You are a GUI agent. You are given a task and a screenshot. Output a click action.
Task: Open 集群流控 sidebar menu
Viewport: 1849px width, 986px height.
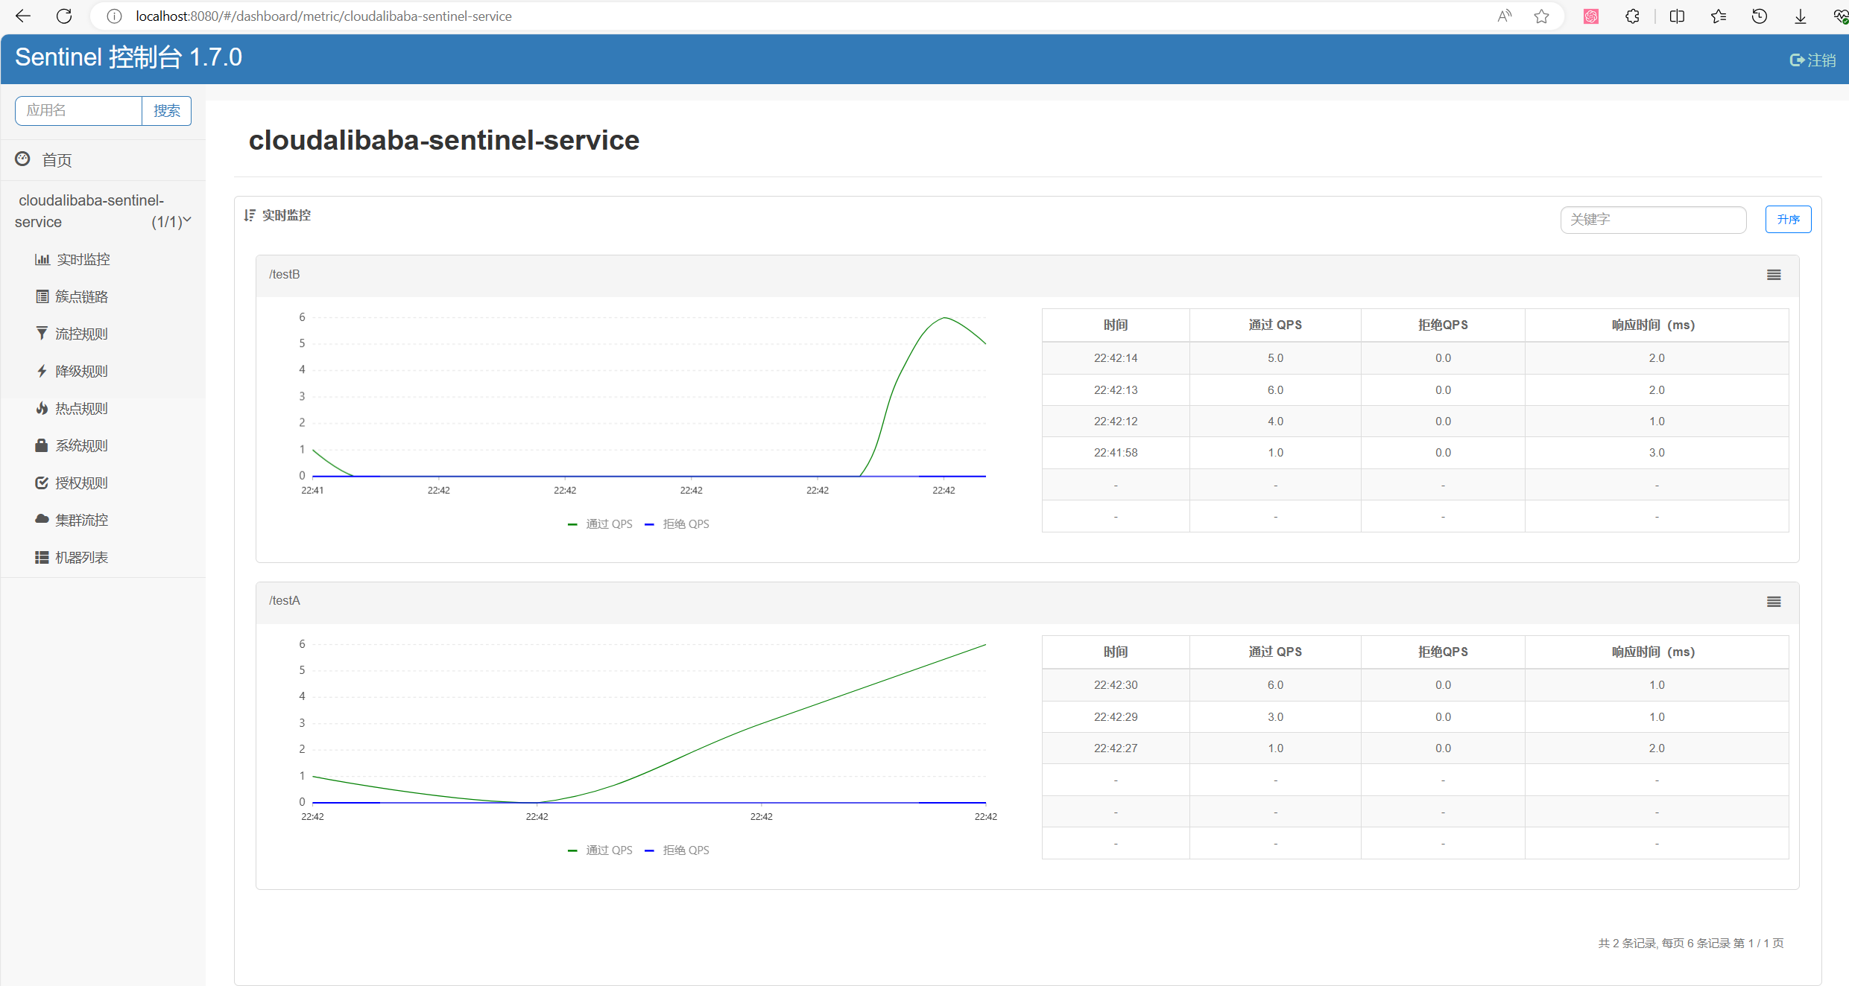pyautogui.click(x=82, y=520)
